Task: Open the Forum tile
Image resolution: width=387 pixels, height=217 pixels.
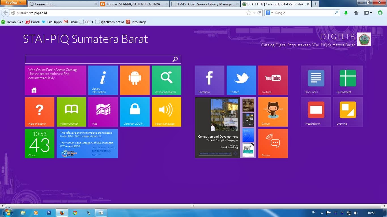Action: pyautogui.click(x=273, y=144)
